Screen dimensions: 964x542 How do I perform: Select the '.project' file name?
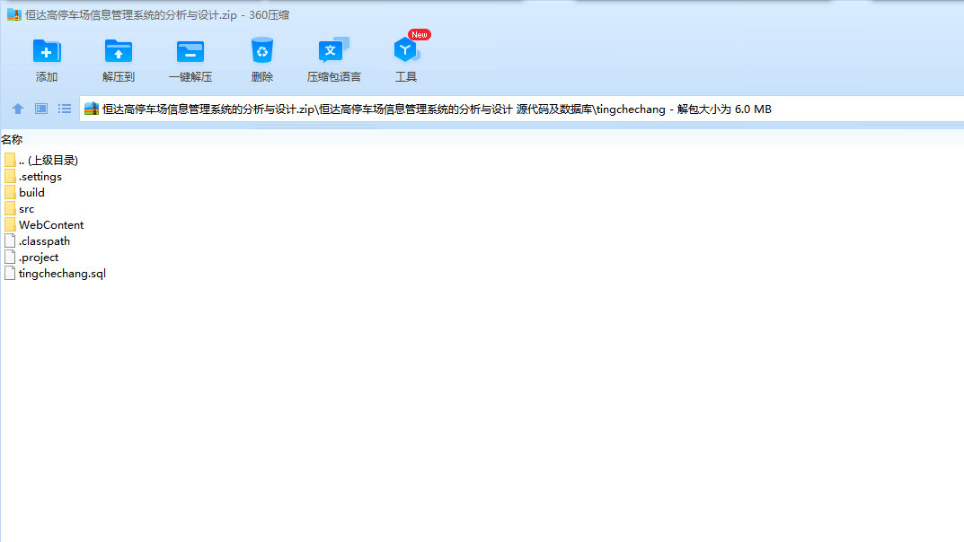(x=39, y=258)
